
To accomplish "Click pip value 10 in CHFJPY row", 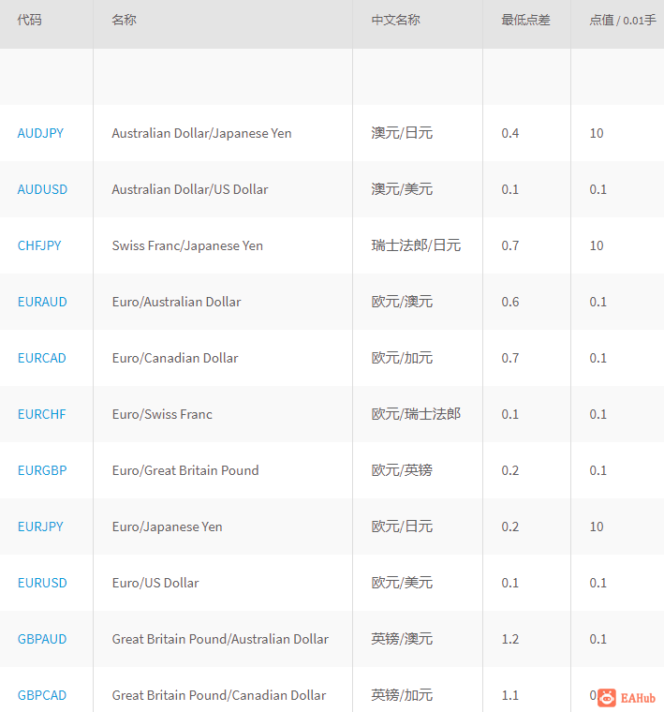I will [x=597, y=245].
